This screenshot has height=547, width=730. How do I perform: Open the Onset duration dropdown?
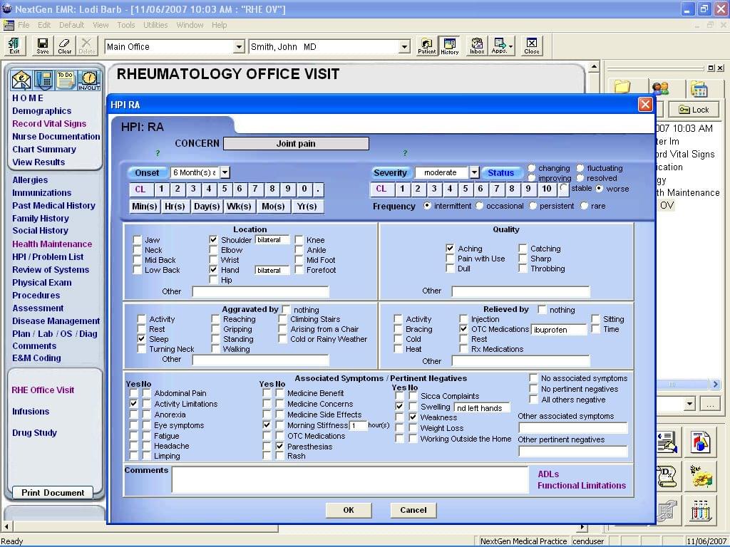tap(225, 172)
